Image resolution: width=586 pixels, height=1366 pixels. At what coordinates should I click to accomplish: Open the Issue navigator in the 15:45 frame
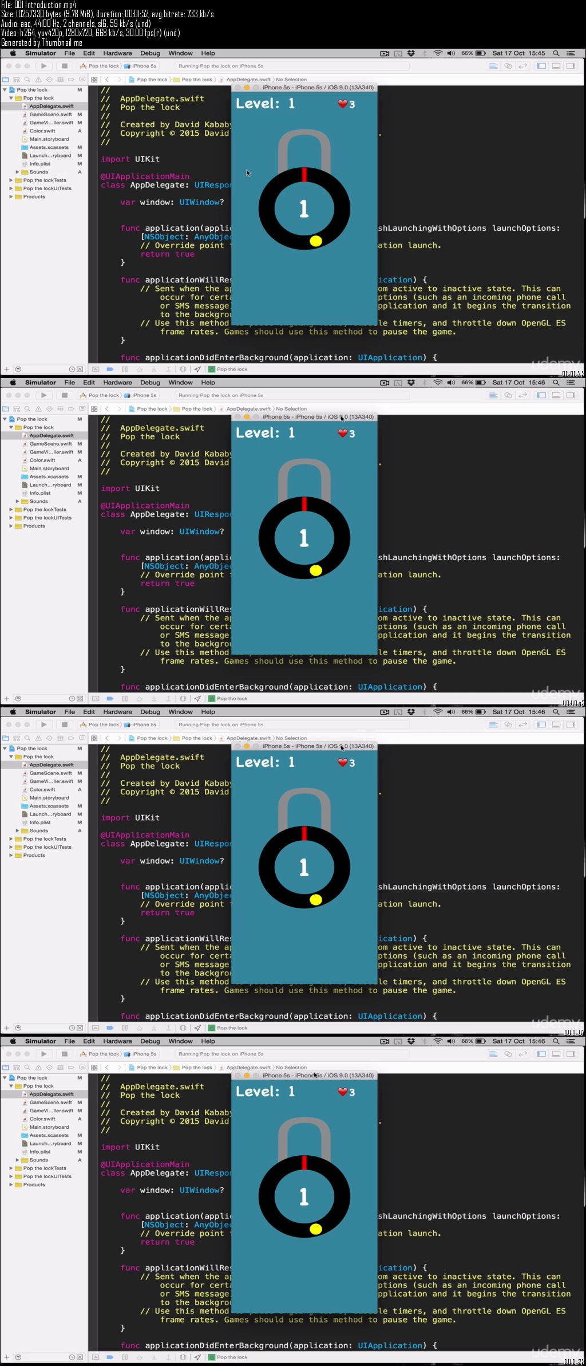tap(38, 80)
